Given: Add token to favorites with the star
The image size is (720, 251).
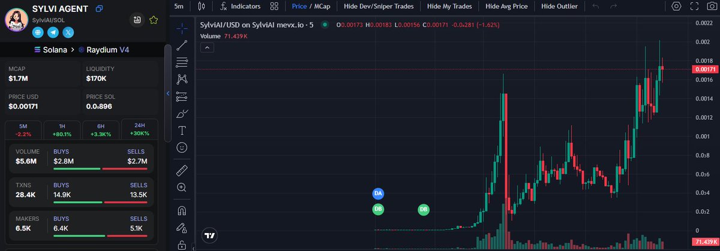Looking at the screenshot, I should click(x=154, y=20).
